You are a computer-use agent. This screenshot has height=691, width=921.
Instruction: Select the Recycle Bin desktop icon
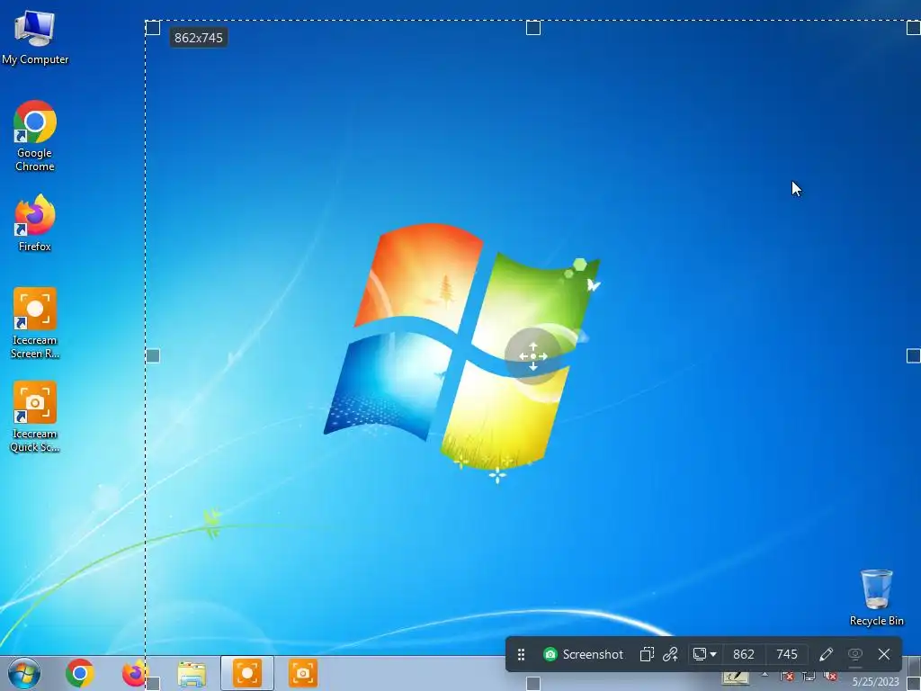point(876,597)
